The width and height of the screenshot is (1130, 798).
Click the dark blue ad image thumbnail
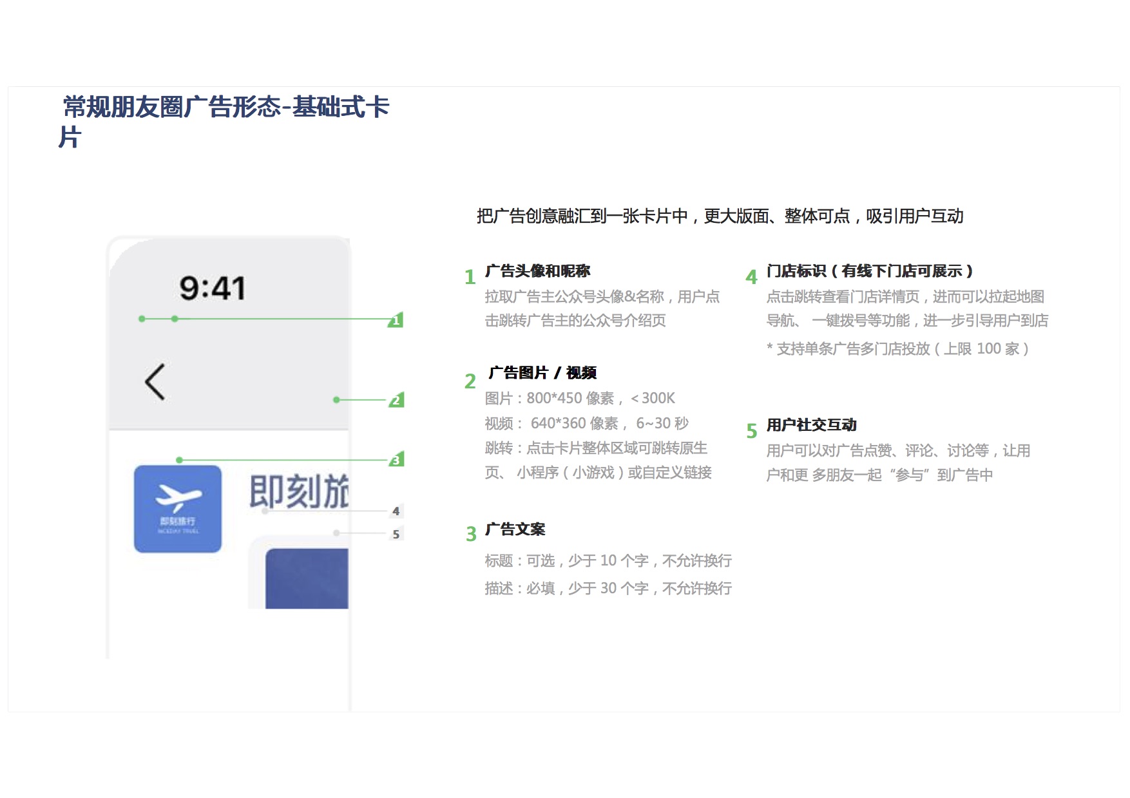coord(307,578)
